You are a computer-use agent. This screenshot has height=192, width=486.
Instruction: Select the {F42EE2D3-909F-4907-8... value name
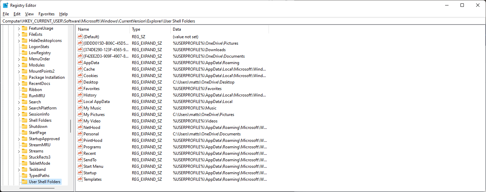coord(106,56)
